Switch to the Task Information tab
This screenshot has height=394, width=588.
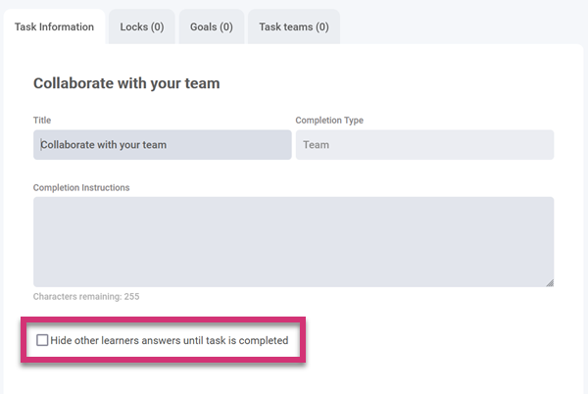click(x=54, y=26)
